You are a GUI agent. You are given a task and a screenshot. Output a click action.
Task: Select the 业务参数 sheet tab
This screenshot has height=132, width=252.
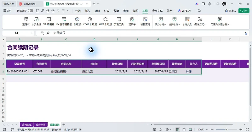click(x=41, y=125)
